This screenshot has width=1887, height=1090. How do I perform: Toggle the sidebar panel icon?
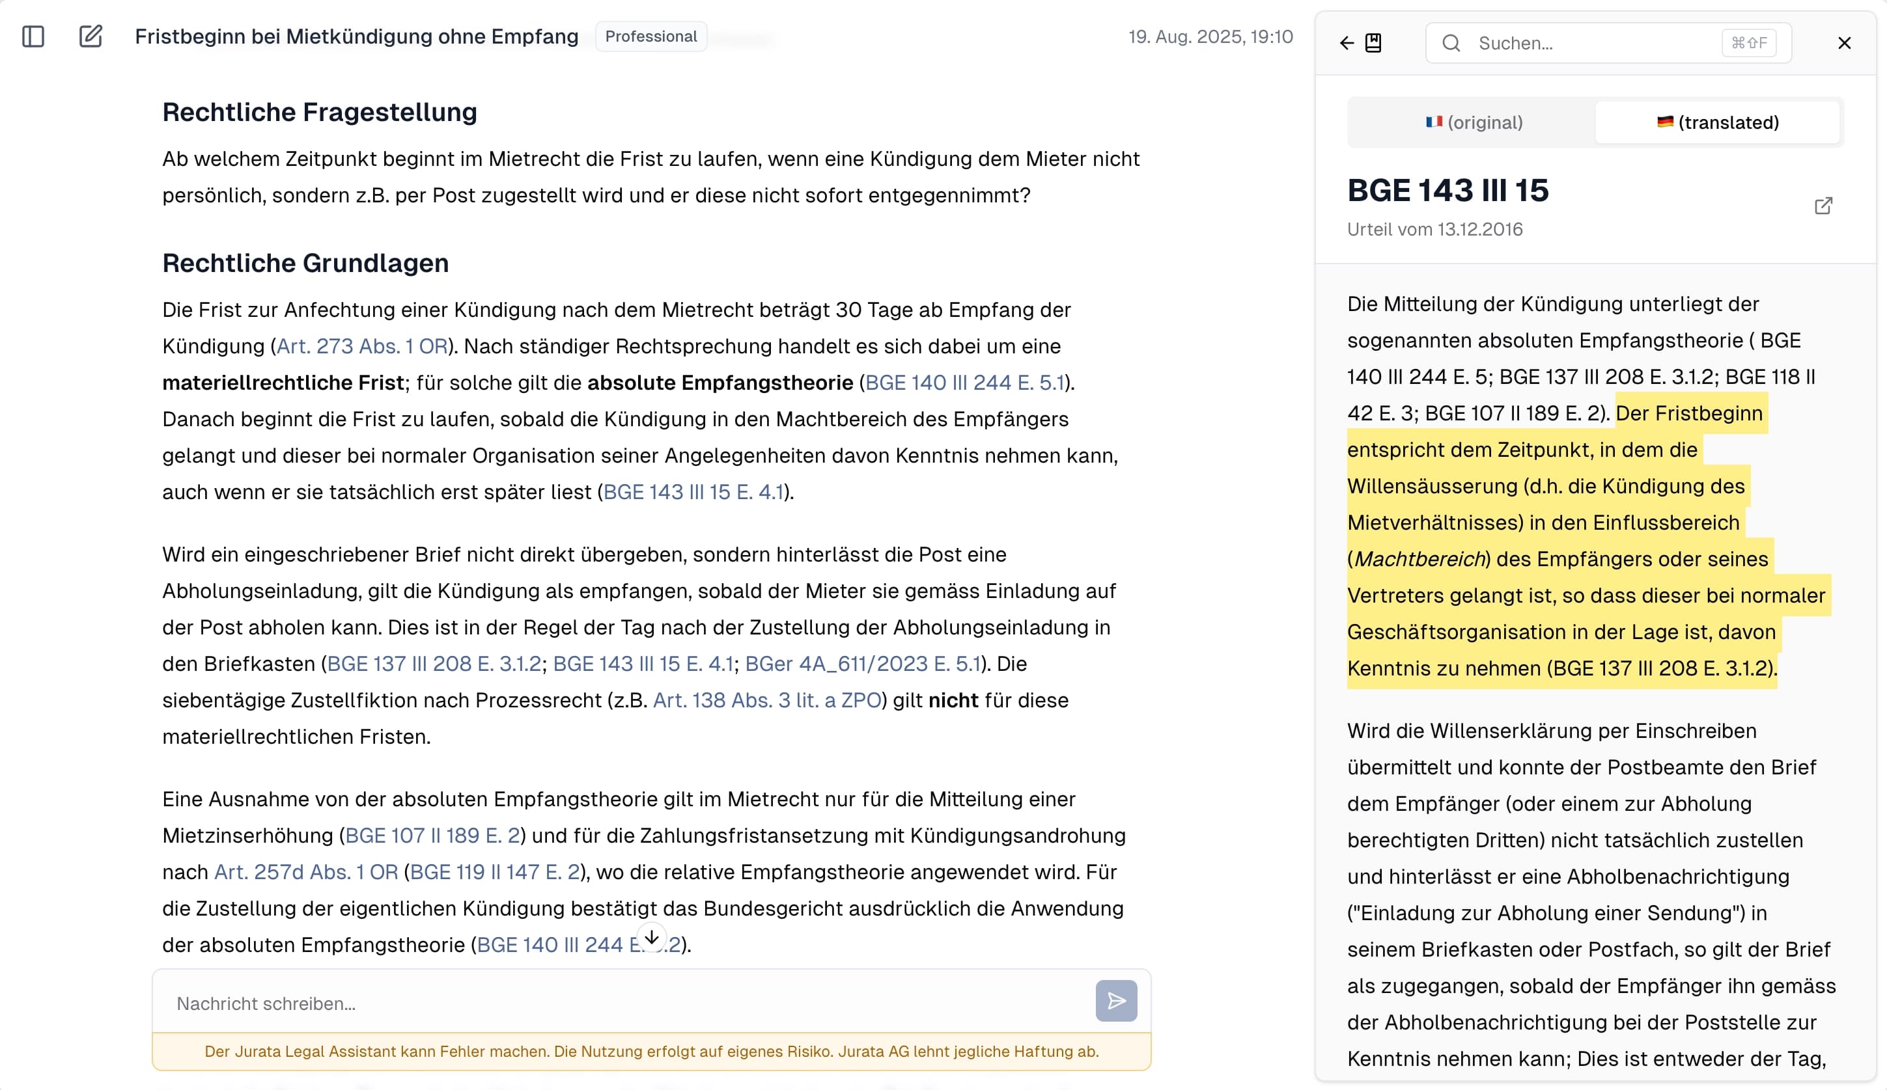[x=33, y=36]
